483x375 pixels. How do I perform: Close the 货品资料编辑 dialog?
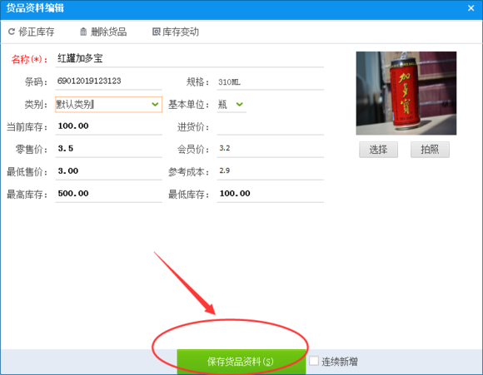pos(471,8)
